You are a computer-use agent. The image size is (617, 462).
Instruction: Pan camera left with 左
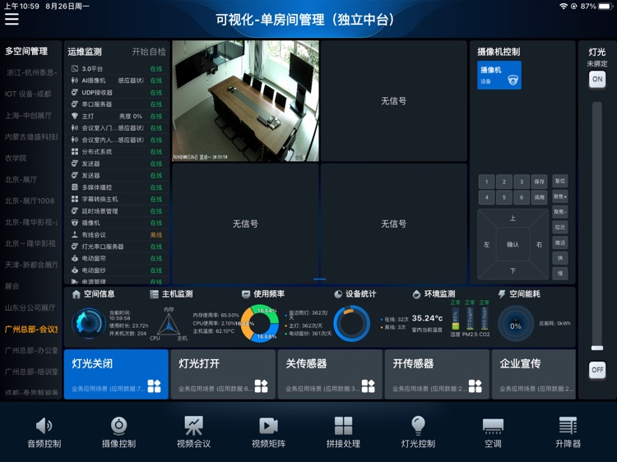pyautogui.click(x=486, y=245)
